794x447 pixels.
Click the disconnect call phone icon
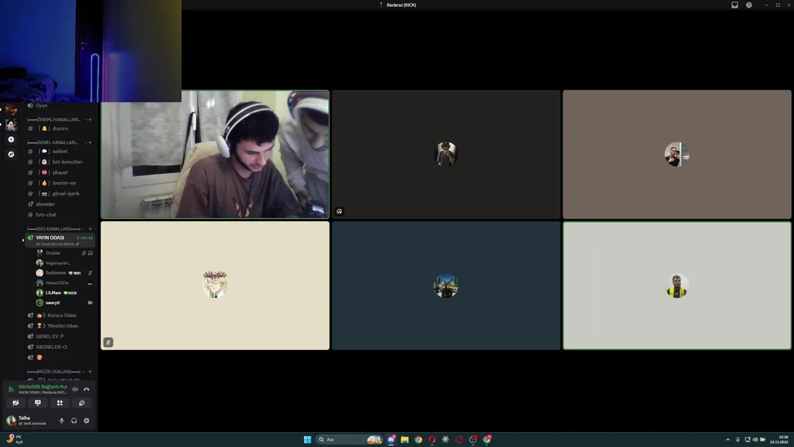coord(86,389)
